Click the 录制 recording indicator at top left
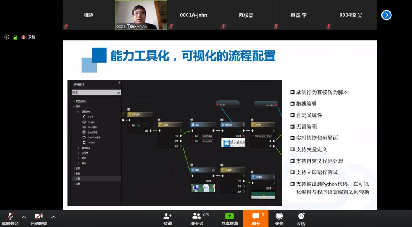Viewport: 412px width, 227px height. pos(28,37)
